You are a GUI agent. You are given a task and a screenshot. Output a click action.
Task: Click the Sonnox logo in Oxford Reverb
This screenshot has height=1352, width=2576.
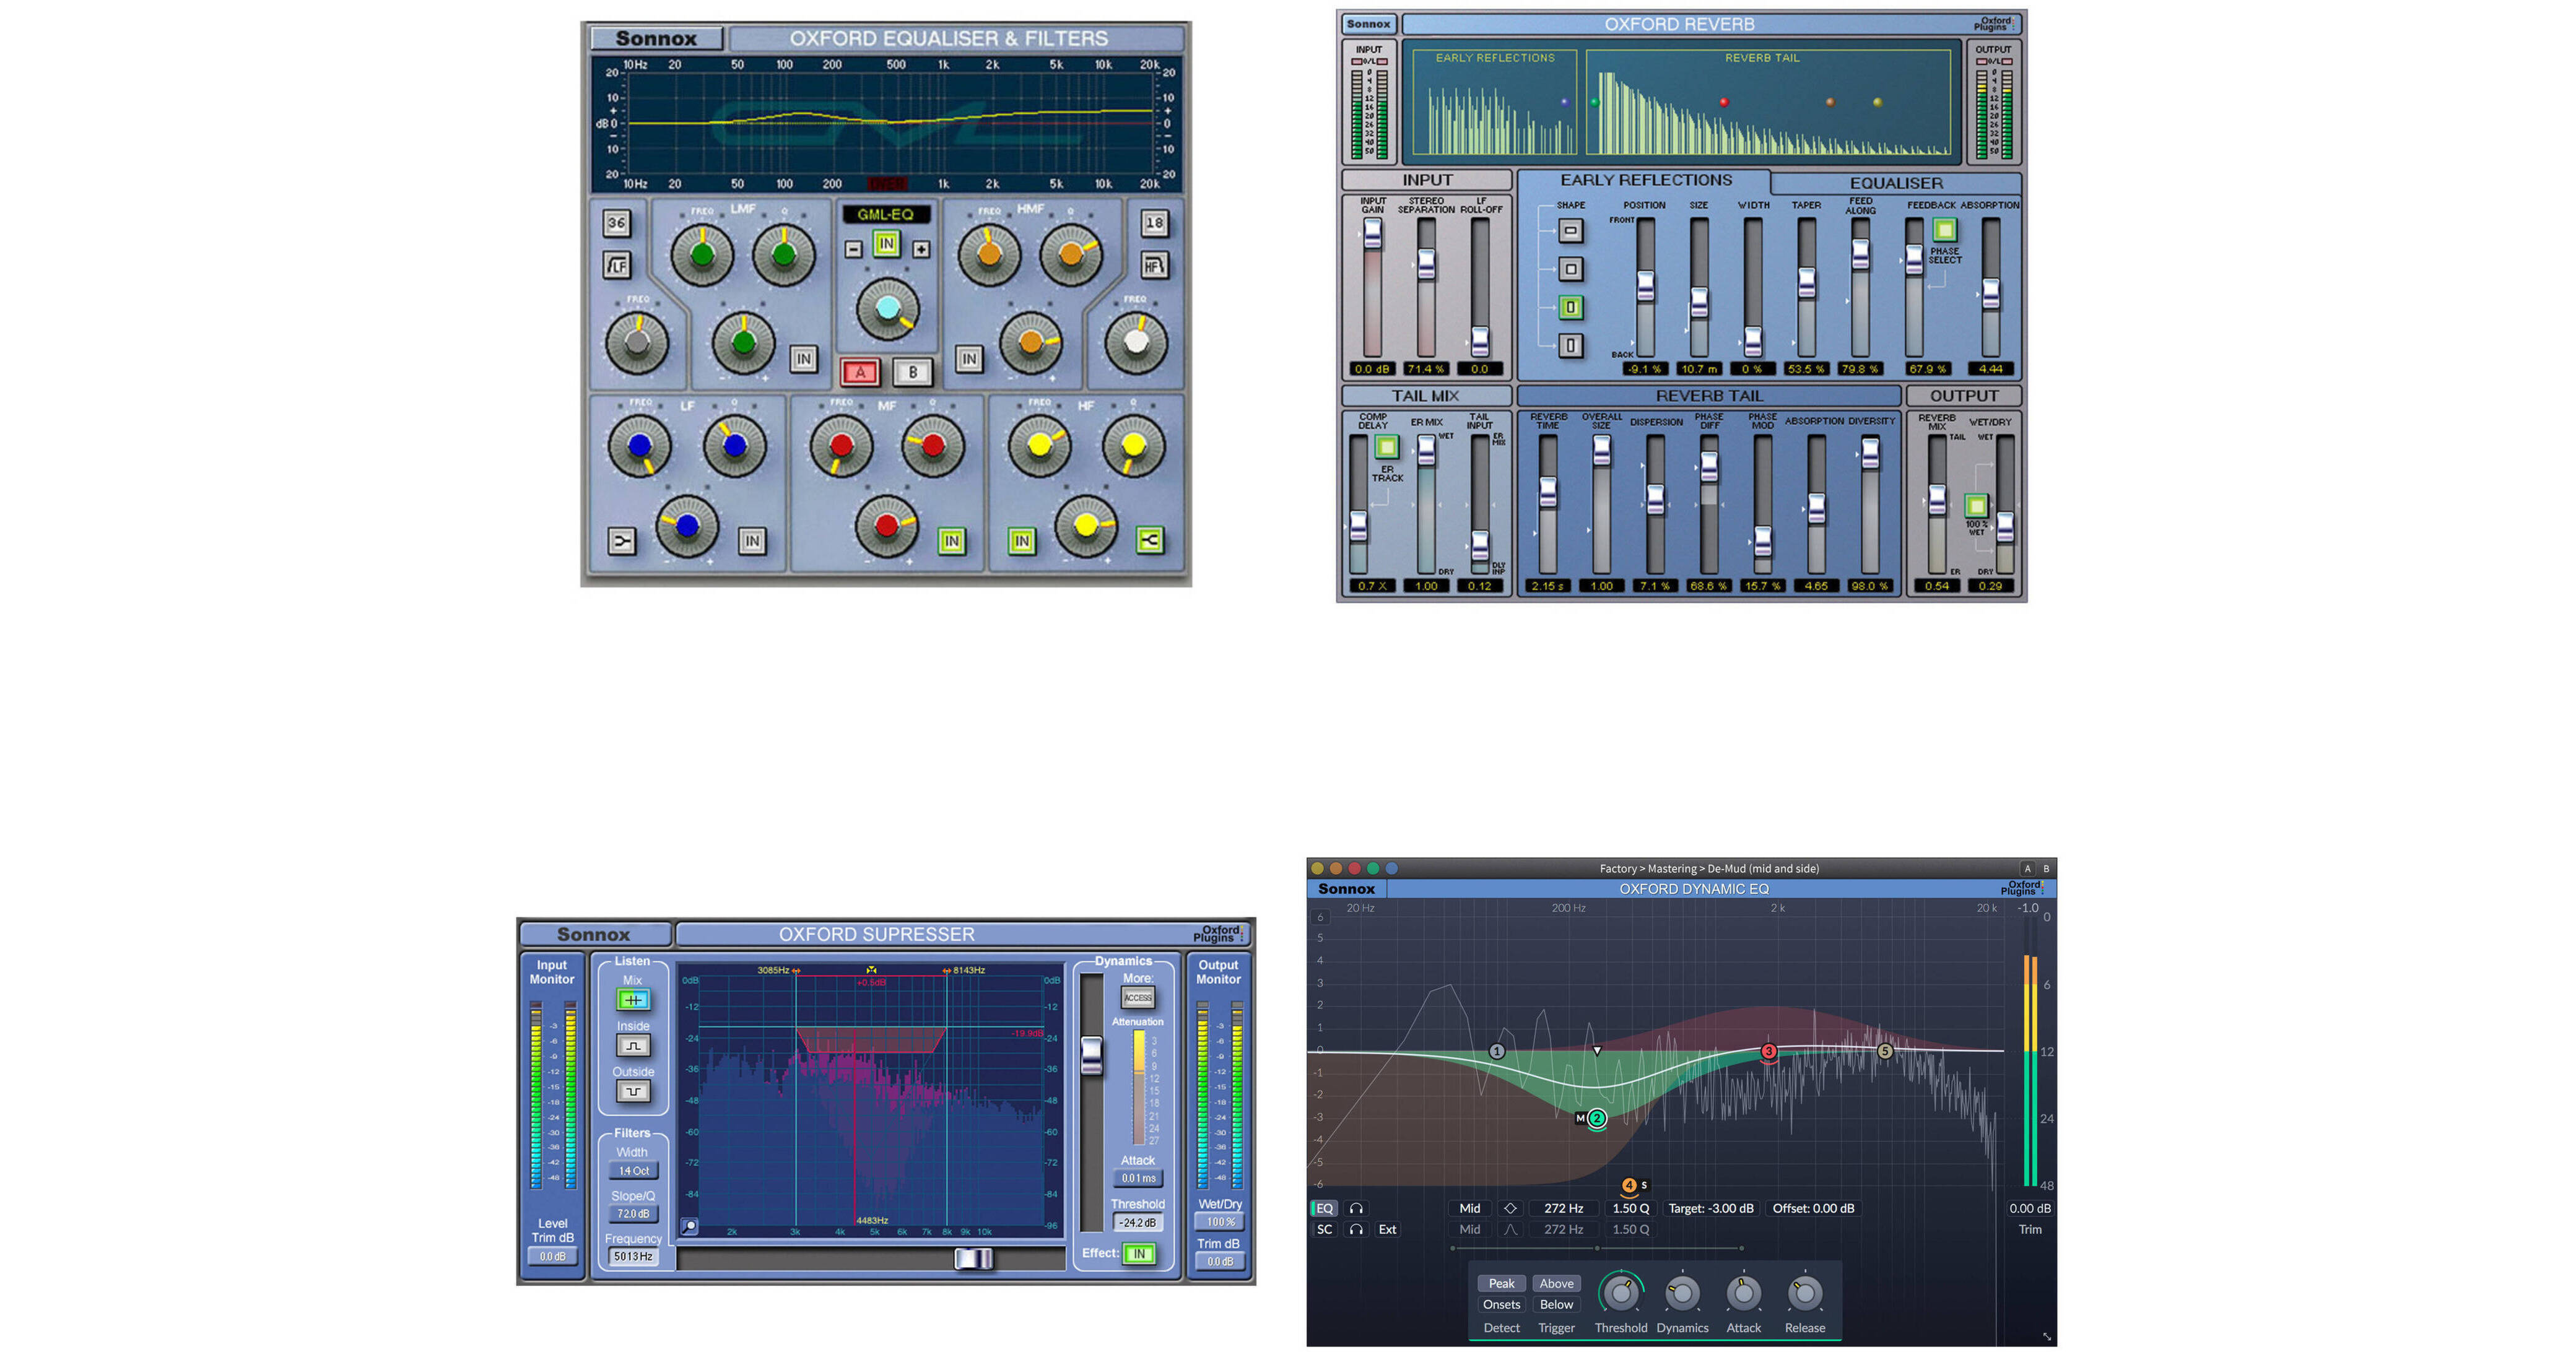click(x=1368, y=24)
